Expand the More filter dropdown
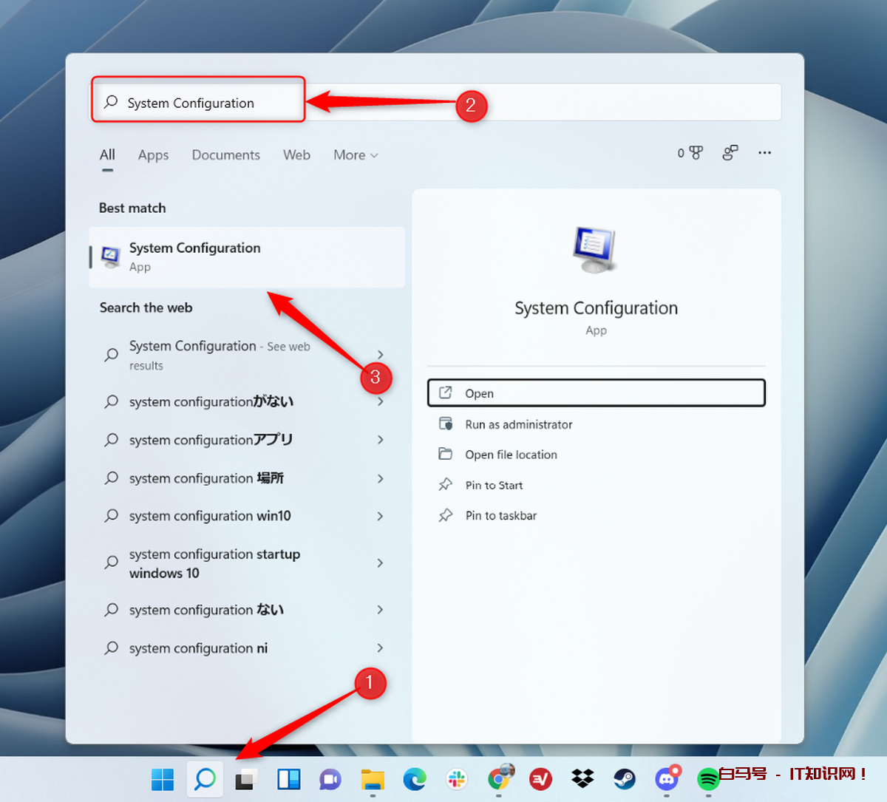 coord(356,155)
